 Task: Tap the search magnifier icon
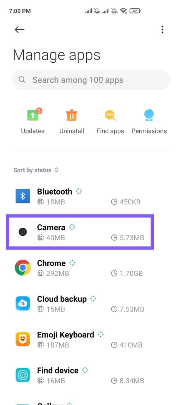(x=22, y=80)
